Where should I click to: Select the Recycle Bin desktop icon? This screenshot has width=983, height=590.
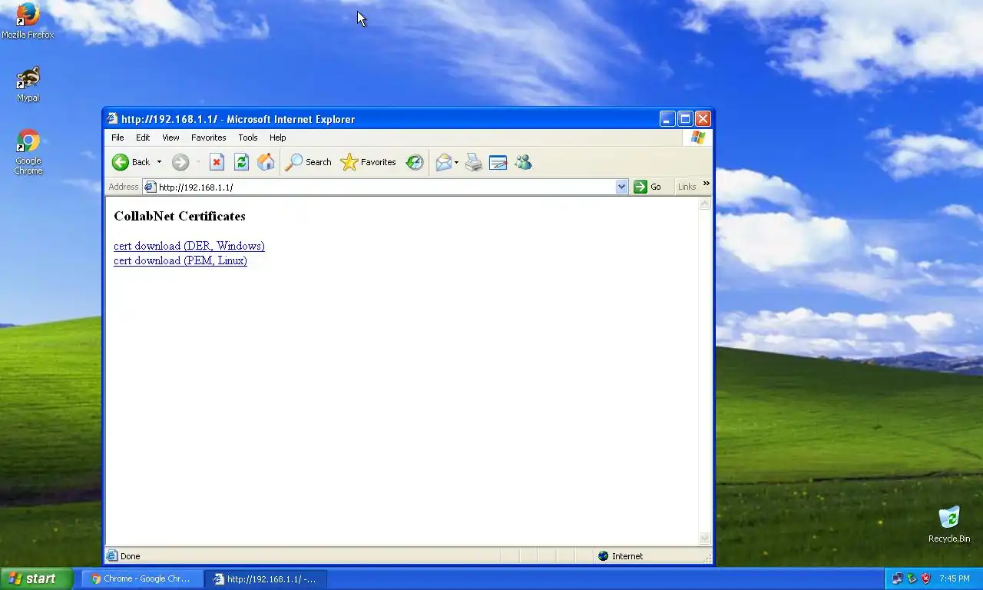point(949,525)
